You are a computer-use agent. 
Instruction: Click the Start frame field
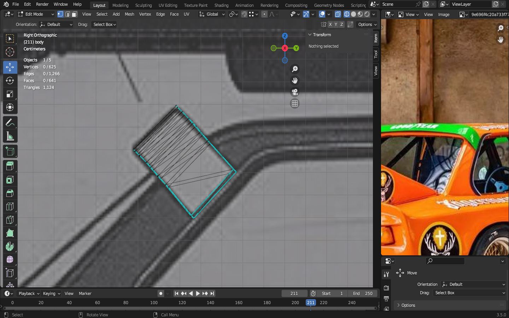pyautogui.click(x=332, y=293)
